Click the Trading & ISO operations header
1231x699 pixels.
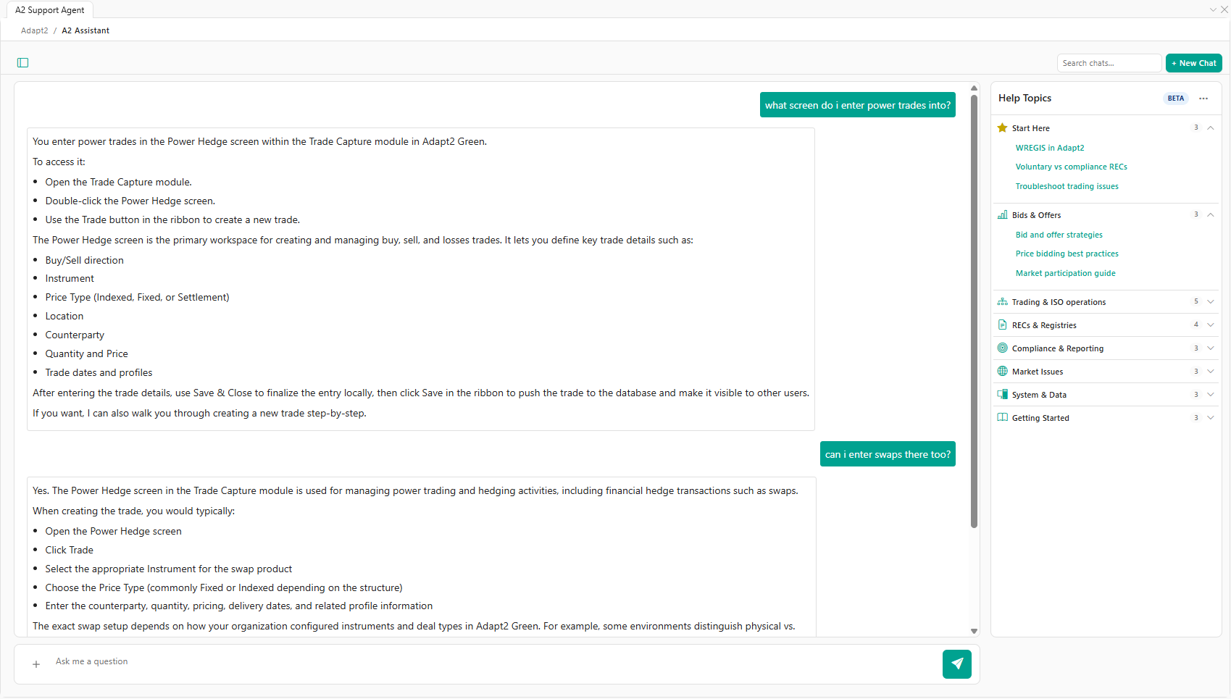[x=1106, y=302]
